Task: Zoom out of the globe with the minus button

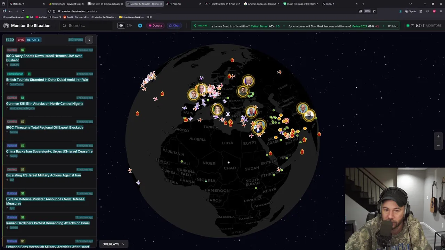Action: tap(438, 145)
